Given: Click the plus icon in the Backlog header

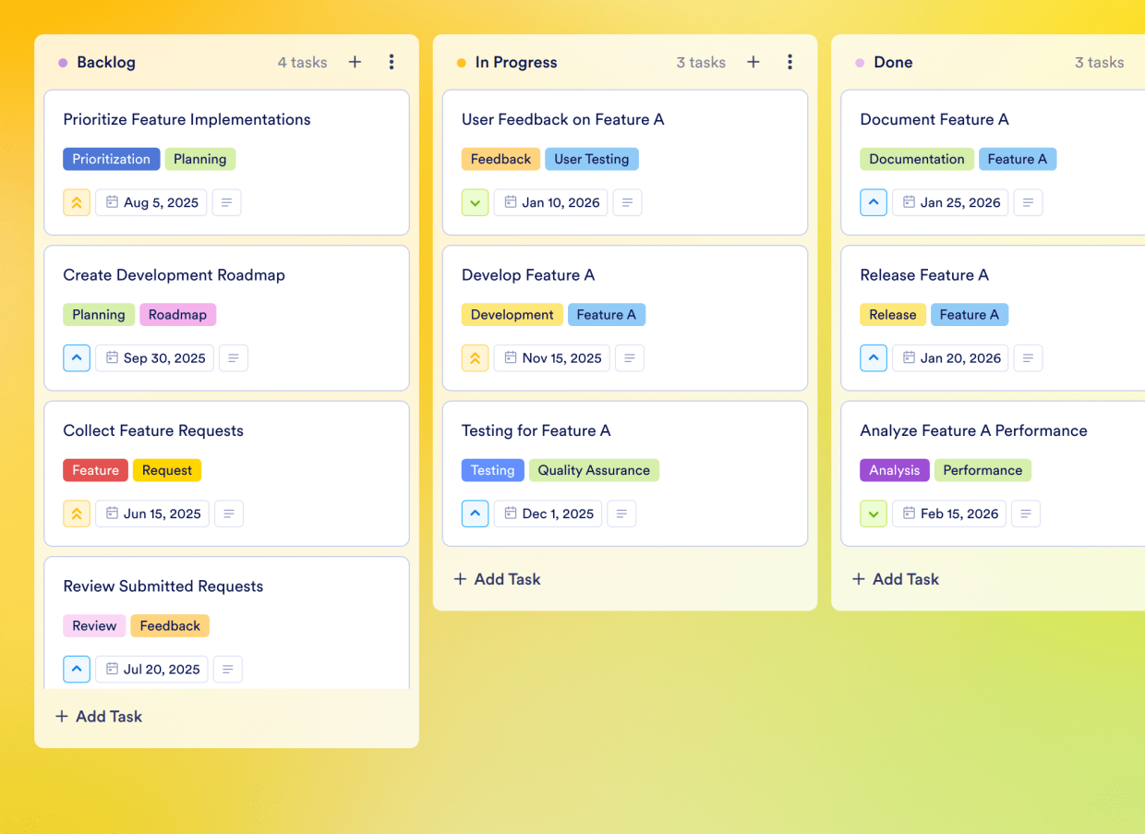Looking at the screenshot, I should click(355, 62).
